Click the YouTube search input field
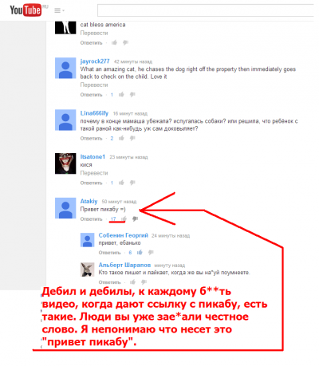 pos(206,10)
